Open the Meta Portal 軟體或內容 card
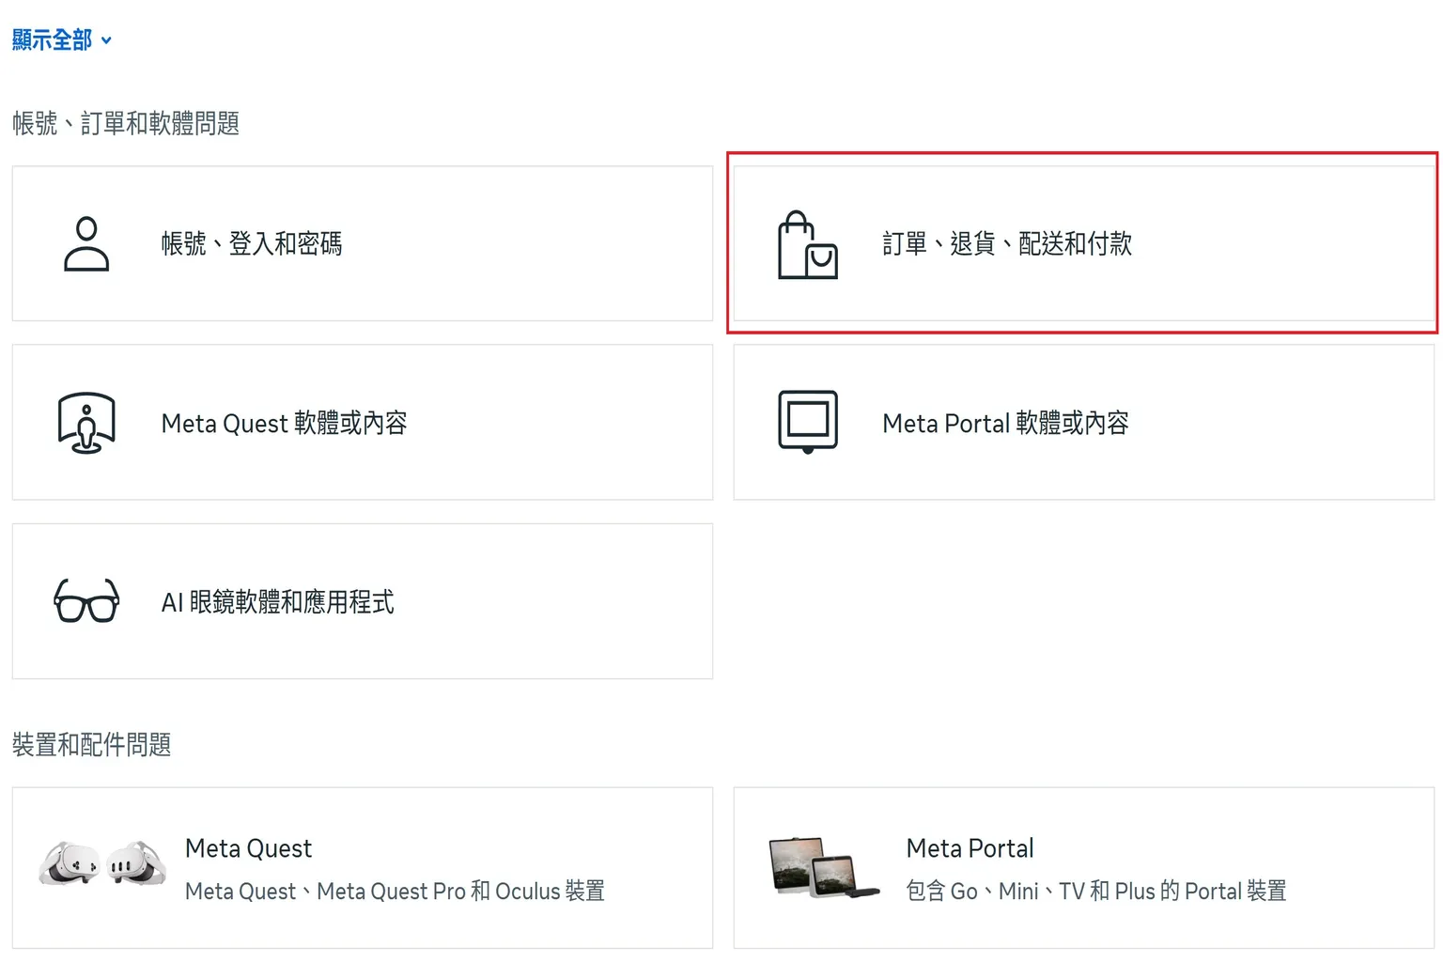 tap(1083, 422)
